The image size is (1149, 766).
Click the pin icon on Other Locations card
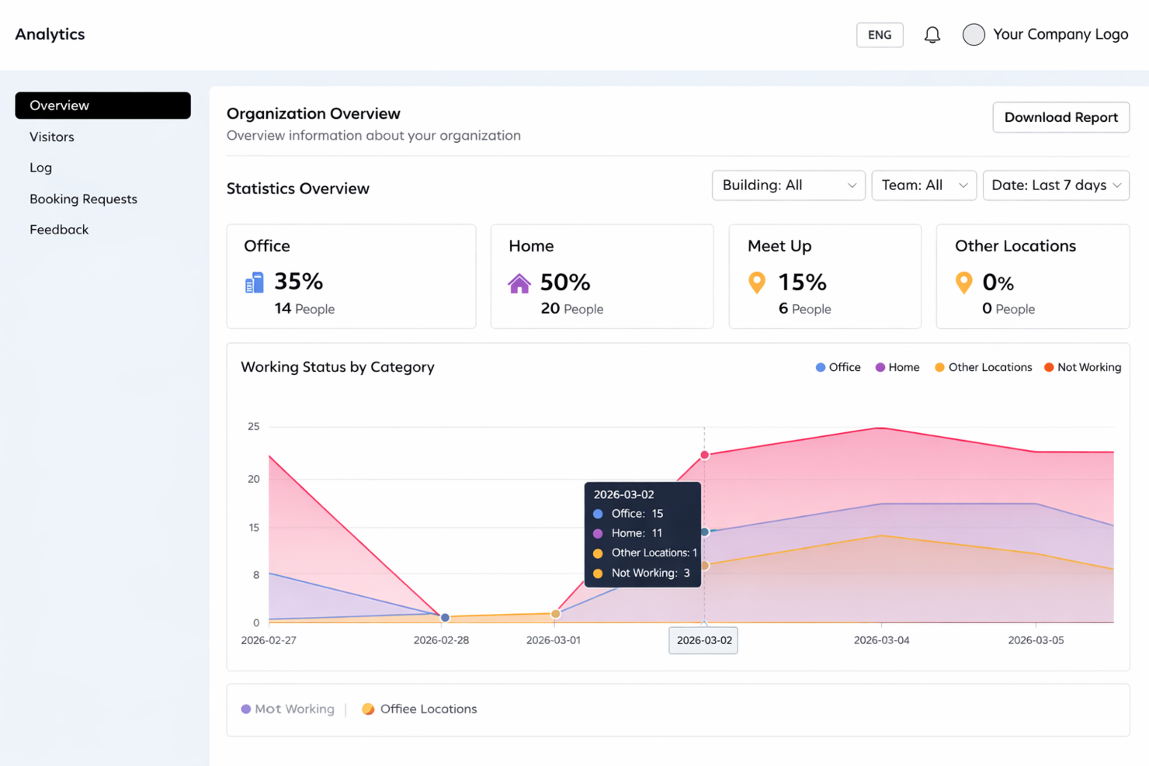coord(963,282)
